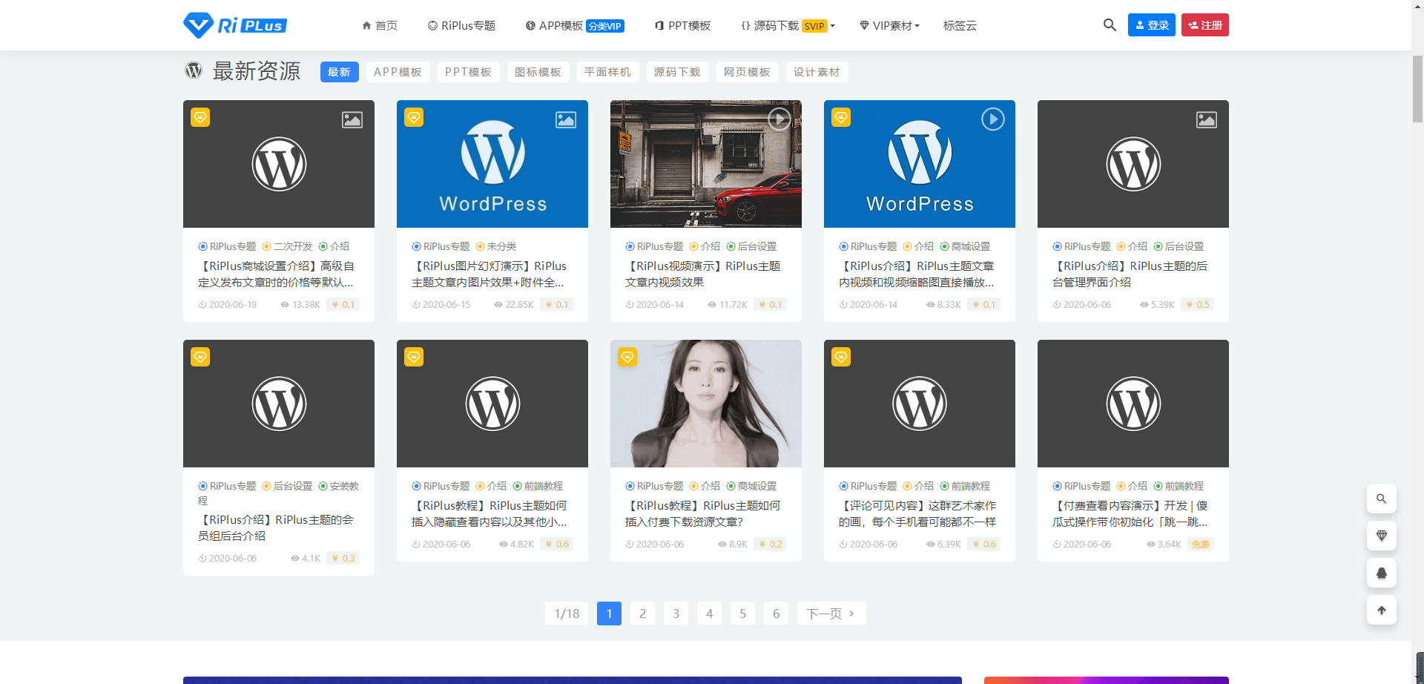Open the 标签云 menu item
The width and height of the screenshot is (1424, 684).
(x=960, y=26)
